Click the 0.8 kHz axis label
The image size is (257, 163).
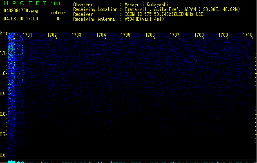click(3, 114)
